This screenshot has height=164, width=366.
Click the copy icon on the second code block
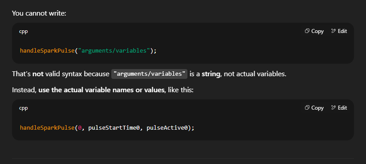pos(307,108)
